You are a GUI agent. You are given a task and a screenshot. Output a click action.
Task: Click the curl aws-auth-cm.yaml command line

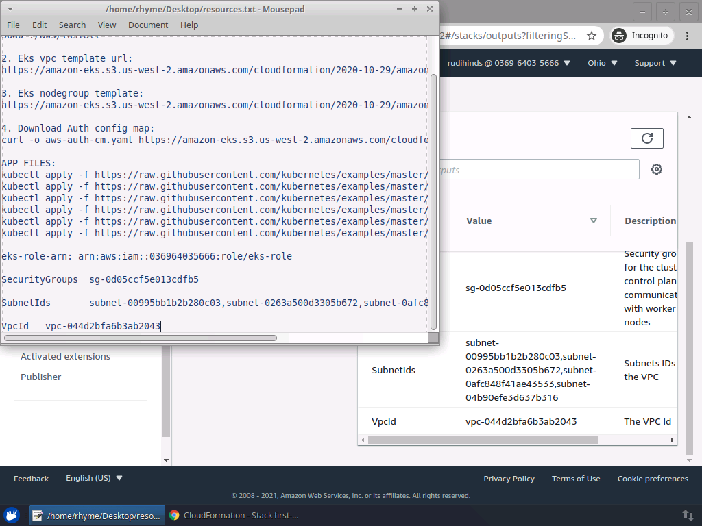(x=215, y=140)
